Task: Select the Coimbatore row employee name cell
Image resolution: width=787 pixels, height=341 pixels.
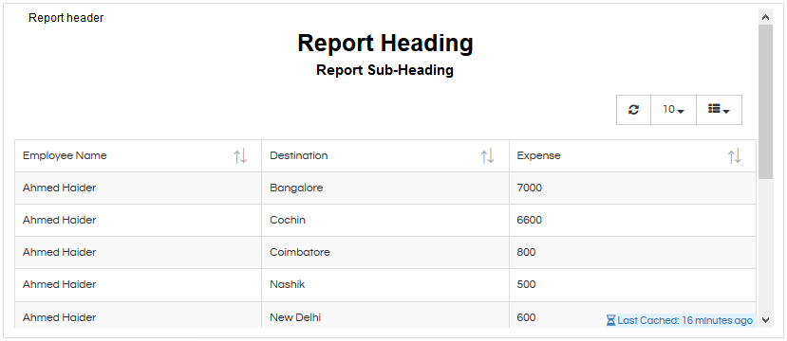Action: (x=138, y=252)
